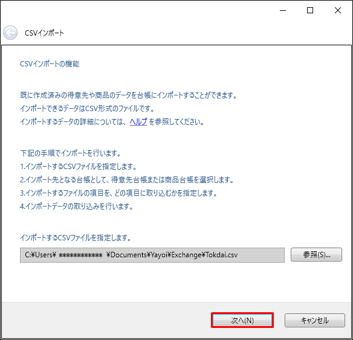Click the CSVインポート title text
The image size is (353, 340).
(x=44, y=33)
